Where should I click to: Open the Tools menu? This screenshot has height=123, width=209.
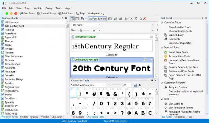tap(59, 8)
